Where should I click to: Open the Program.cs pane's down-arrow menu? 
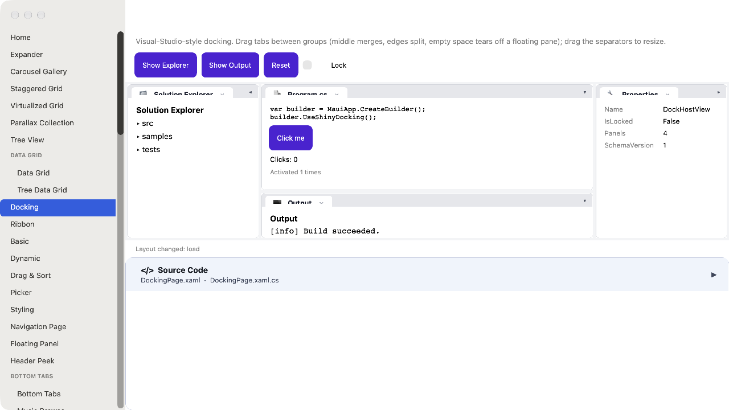click(x=584, y=92)
